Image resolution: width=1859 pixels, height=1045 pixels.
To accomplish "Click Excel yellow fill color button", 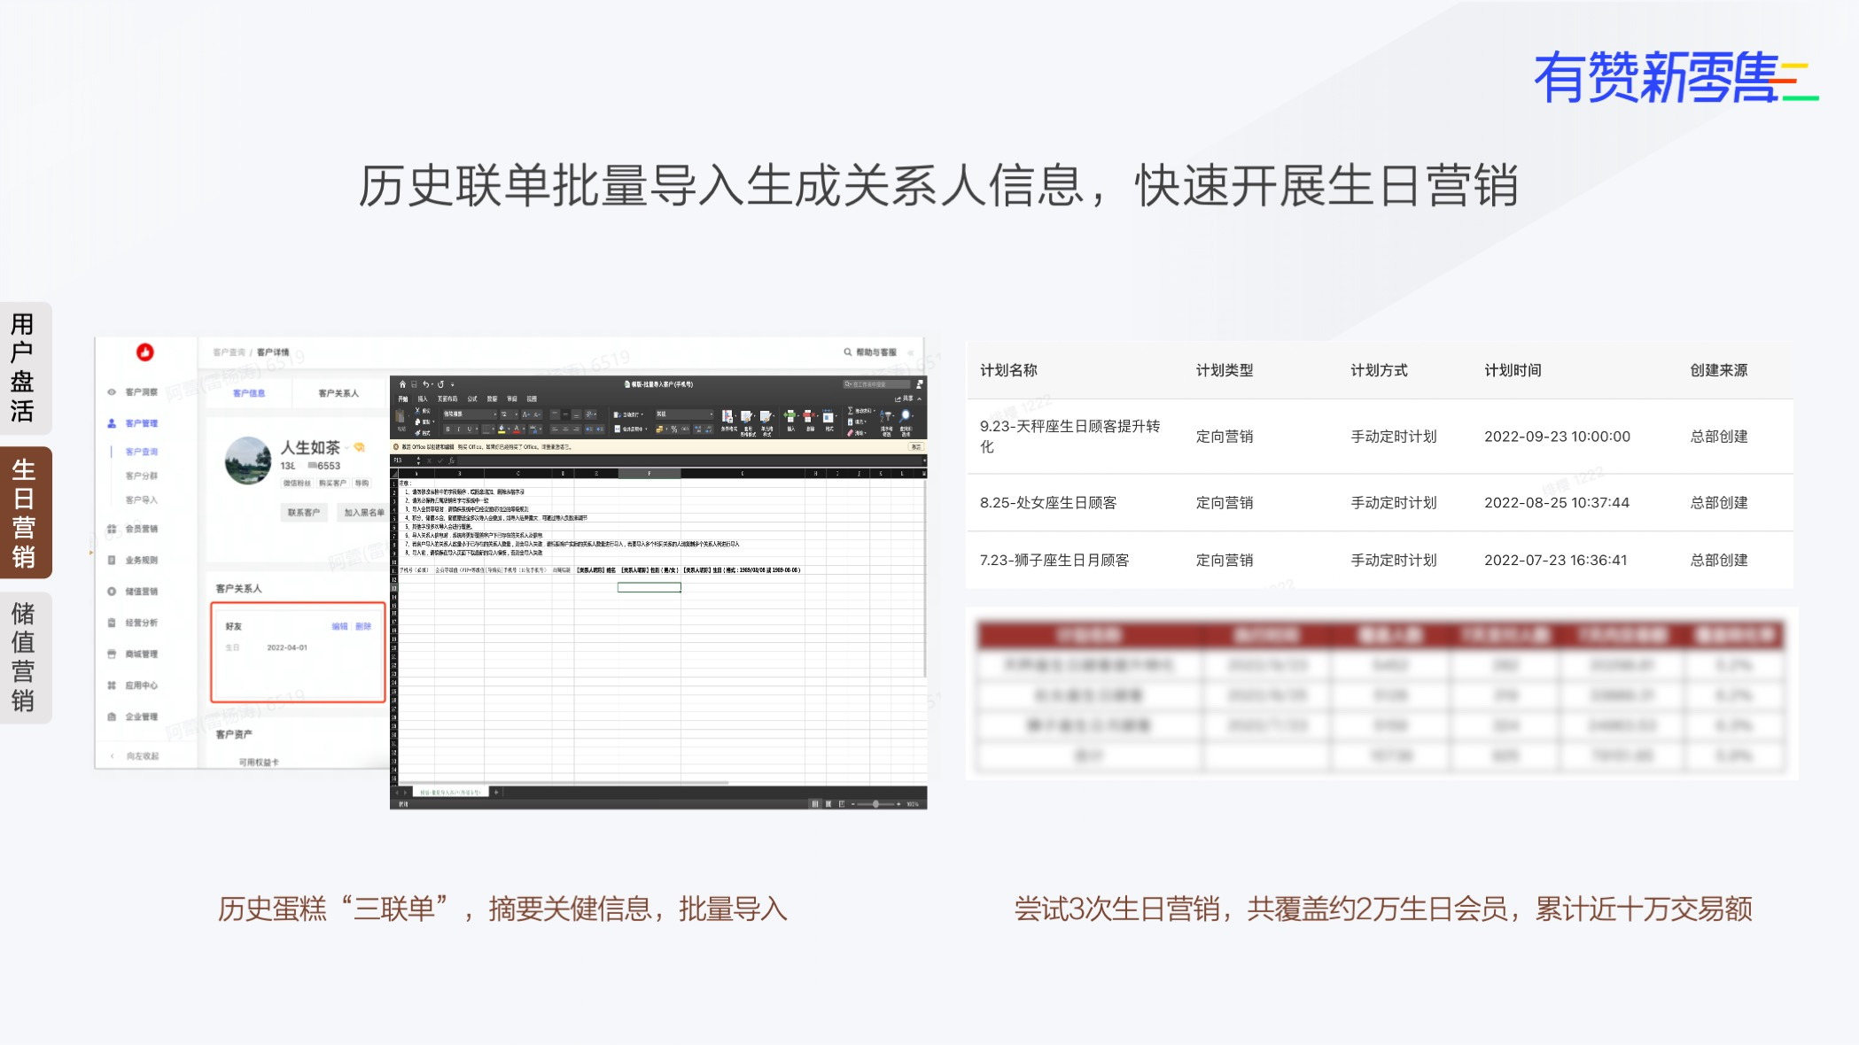I will pyautogui.click(x=502, y=430).
